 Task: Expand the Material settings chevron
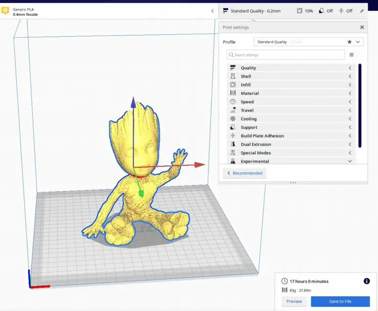[350, 93]
